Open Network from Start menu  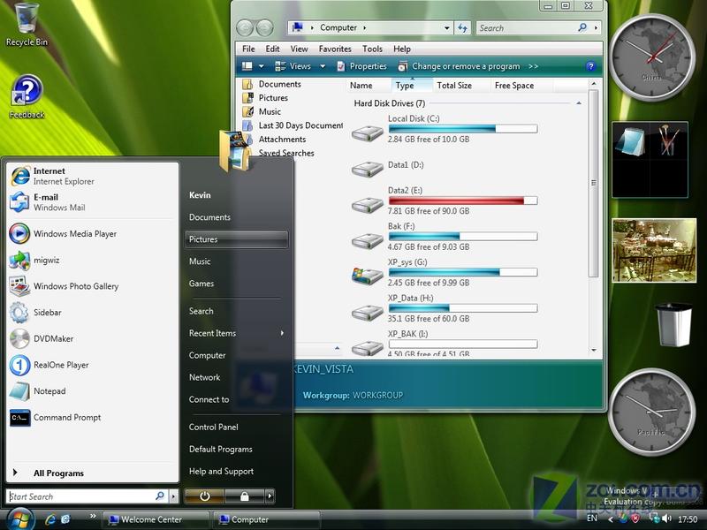coord(205,377)
